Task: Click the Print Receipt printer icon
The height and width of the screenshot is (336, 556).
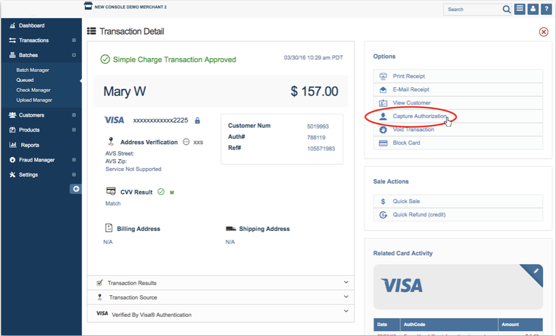Action: (x=383, y=77)
